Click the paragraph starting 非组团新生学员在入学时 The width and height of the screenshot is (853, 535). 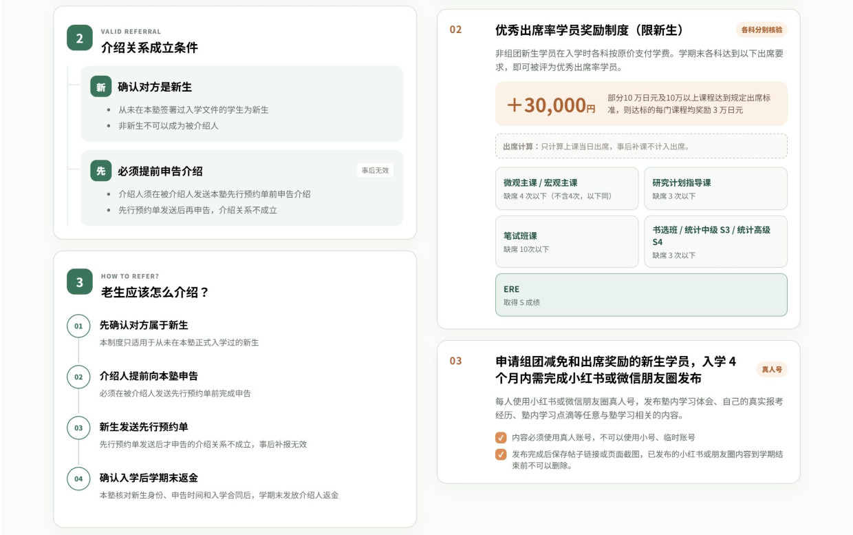click(639, 60)
